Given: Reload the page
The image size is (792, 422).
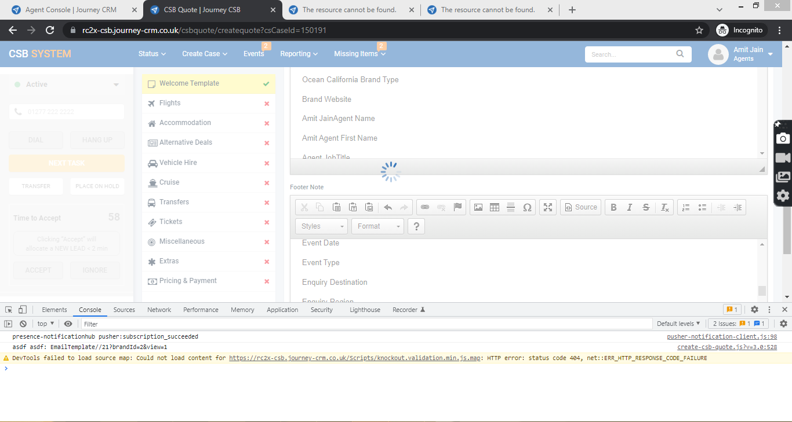Looking at the screenshot, I should coord(50,30).
